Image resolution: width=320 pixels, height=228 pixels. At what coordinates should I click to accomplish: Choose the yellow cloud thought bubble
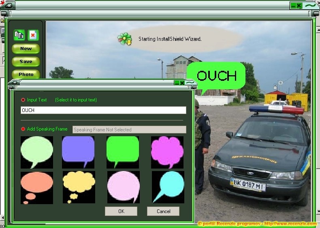tap(79, 187)
